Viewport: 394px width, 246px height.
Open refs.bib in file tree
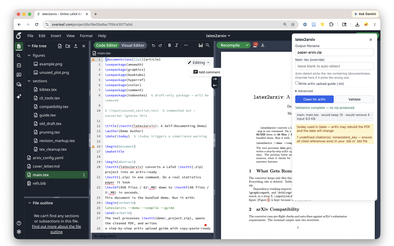click(39, 183)
